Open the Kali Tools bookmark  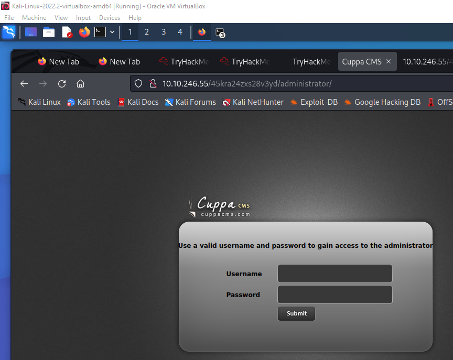tap(89, 102)
